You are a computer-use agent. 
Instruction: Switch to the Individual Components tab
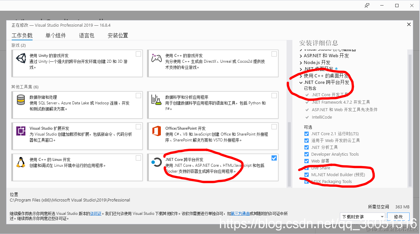pyautogui.click(x=56, y=35)
